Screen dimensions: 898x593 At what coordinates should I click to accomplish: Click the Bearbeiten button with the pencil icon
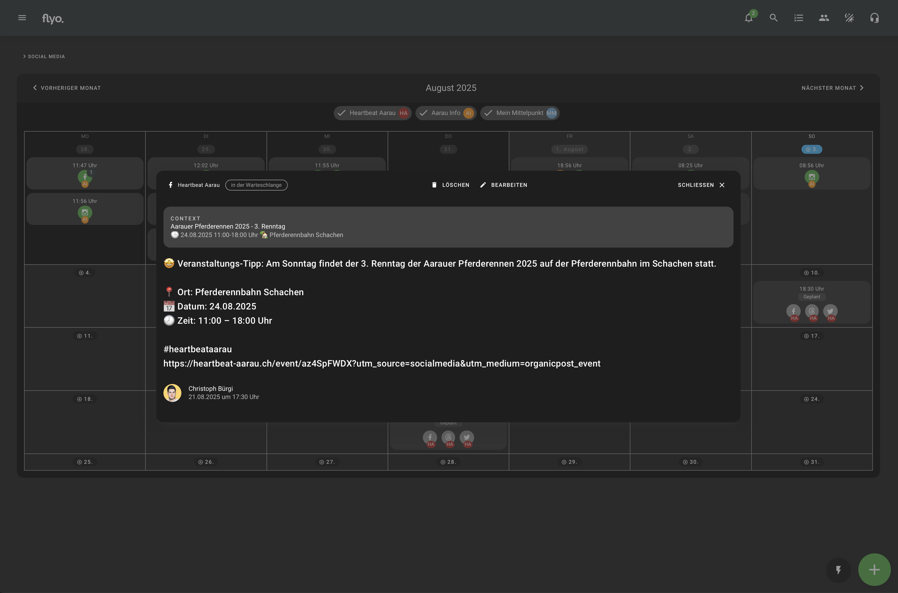tap(503, 185)
